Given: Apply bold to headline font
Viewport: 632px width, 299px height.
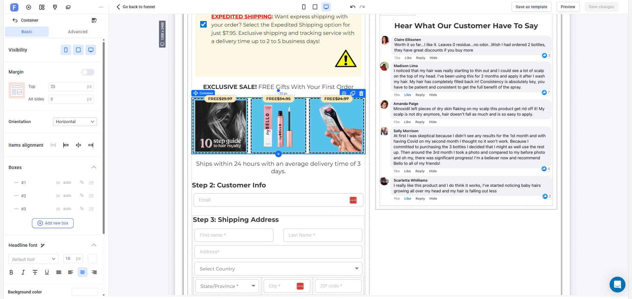Looking at the screenshot, I should point(12,272).
